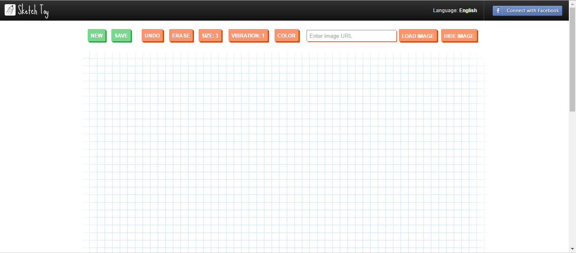Image resolution: width=576 pixels, height=253 pixels.
Task: Toggle HIDE IMAGE
Action: (459, 36)
